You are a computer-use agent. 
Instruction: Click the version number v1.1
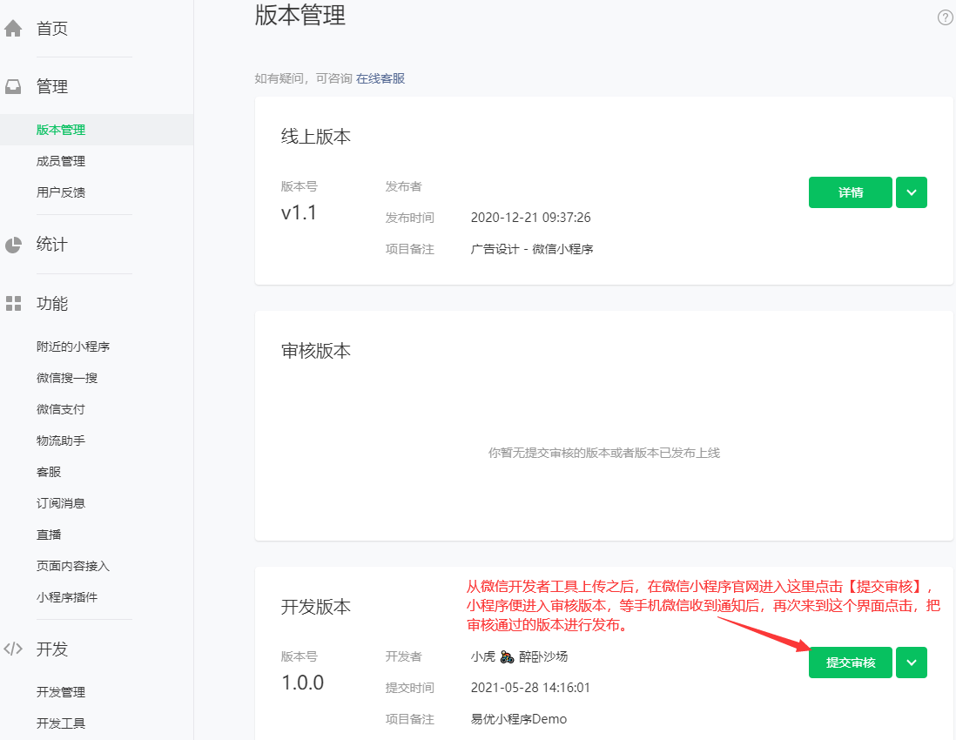(x=300, y=212)
